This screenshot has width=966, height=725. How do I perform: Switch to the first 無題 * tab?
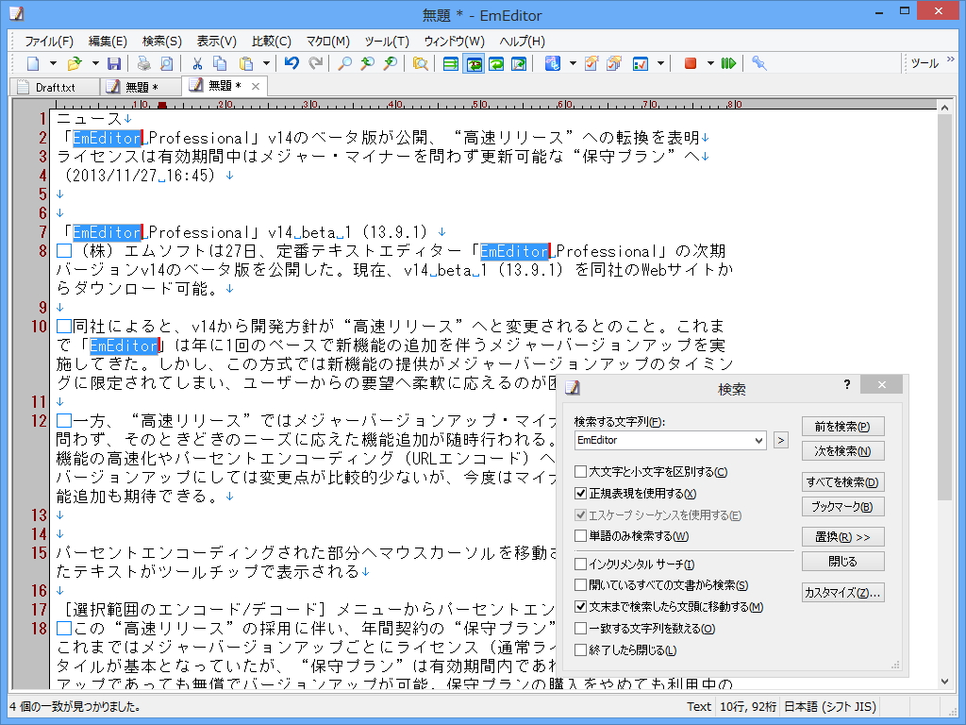(141, 87)
